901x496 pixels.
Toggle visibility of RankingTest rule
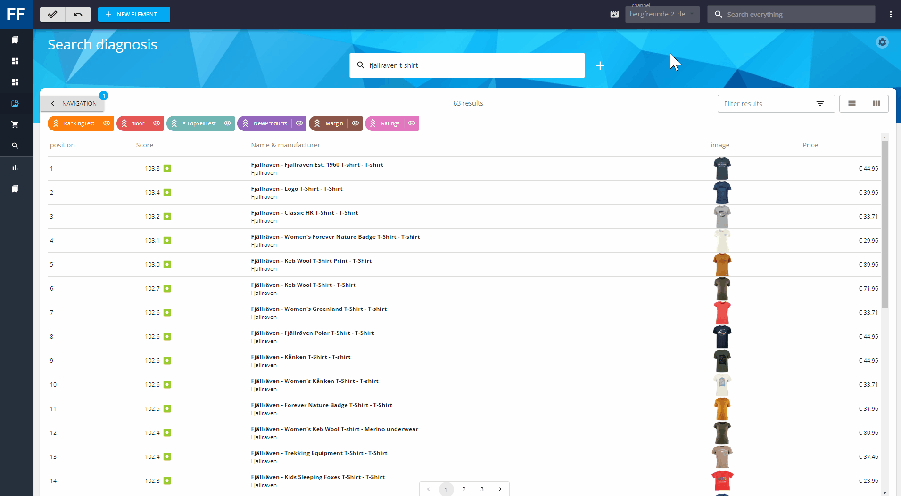click(107, 123)
